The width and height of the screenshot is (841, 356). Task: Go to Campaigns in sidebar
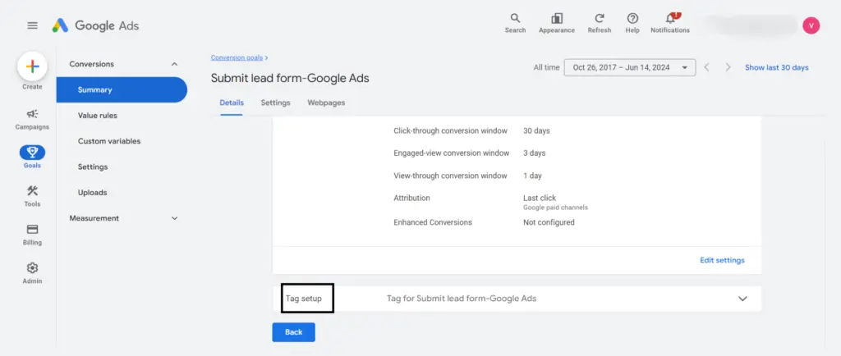pyautogui.click(x=32, y=120)
